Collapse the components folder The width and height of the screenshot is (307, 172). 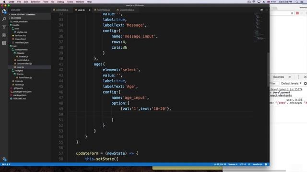click(21, 50)
